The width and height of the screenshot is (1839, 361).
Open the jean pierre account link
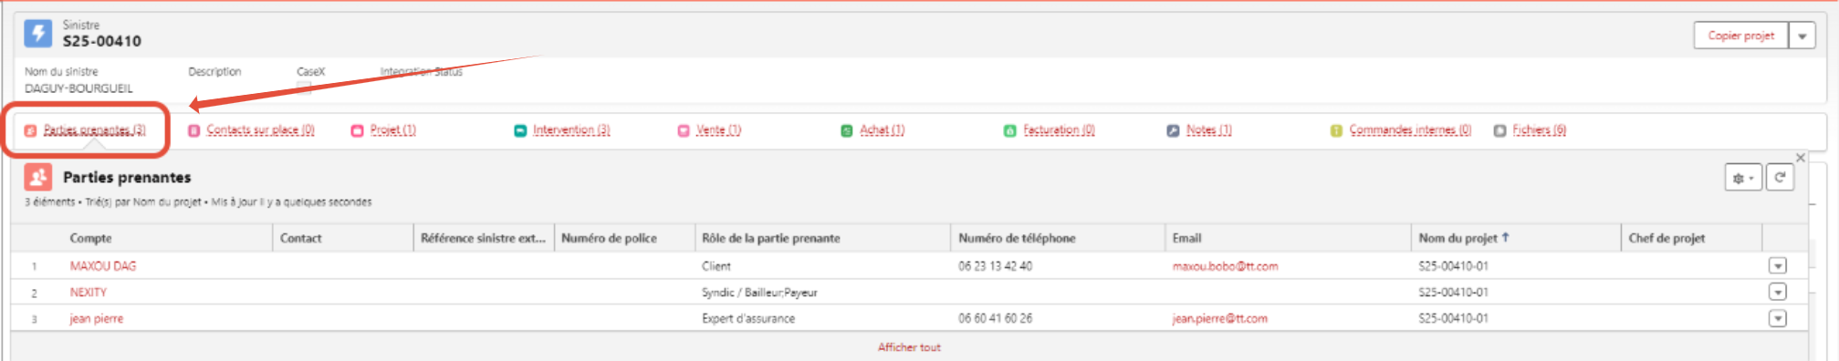[97, 318]
